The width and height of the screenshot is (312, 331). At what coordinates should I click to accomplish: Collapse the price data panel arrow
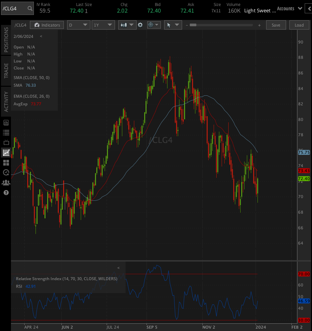(x=41, y=36)
